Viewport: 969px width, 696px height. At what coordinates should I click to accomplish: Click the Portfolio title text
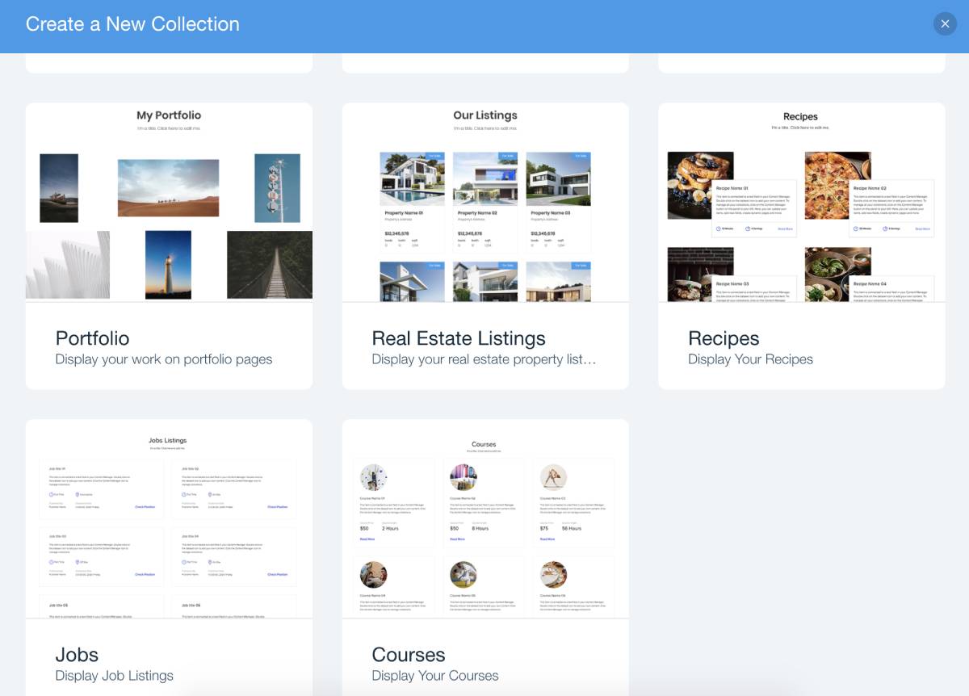coord(92,338)
